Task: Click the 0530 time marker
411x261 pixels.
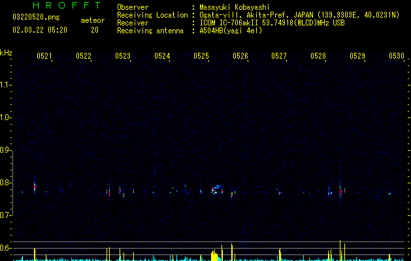Action: [397, 56]
